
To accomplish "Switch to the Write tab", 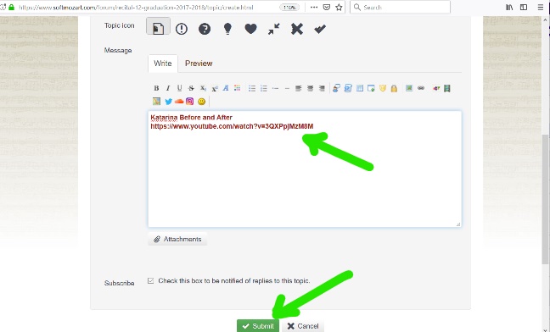I will click(x=163, y=64).
